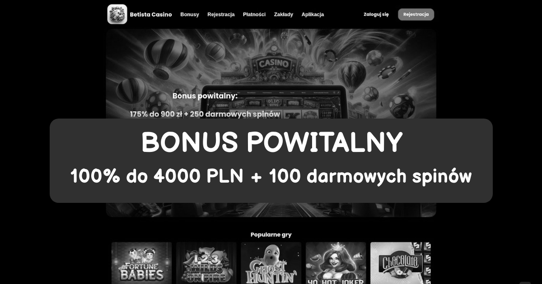Viewport: 542px width, 284px height.
Task: Choose the Chocolate game thumbnail
Action: tap(400, 263)
